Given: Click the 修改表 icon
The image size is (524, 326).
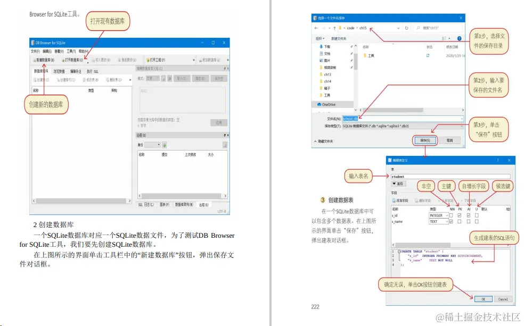Looking at the screenshot, I should tap(84, 80).
